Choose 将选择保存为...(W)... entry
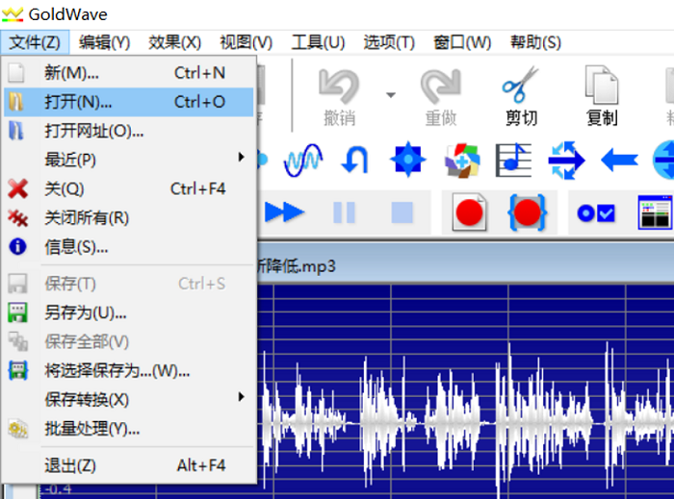 click(128, 371)
